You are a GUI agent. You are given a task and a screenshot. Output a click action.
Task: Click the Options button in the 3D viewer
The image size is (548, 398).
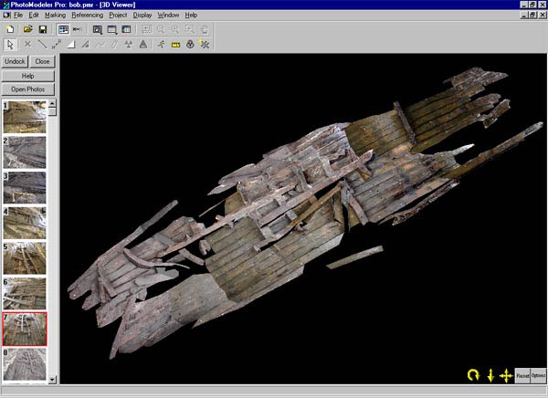tap(538, 376)
